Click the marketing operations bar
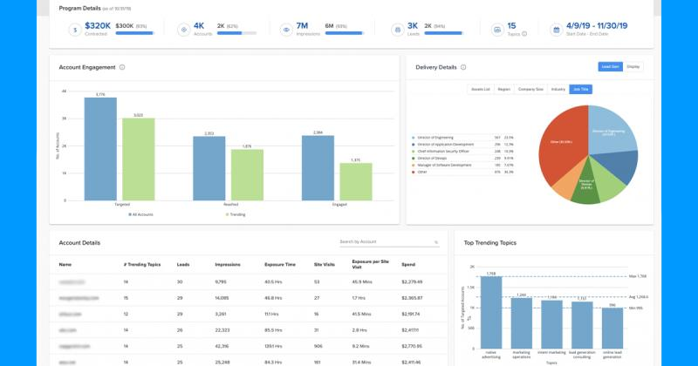This screenshot has width=698, height=366. coord(521,323)
